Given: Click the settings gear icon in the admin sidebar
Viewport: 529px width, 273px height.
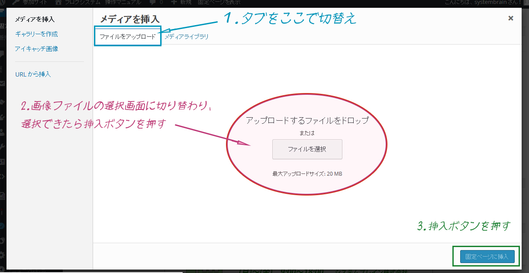Looking at the screenshot, I should (x=3, y=255).
